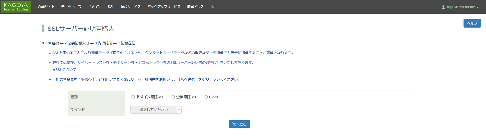This screenshot has height=136, width=486.
Task: Open the 接続サービス menu
Action: [x=131, y=7]
